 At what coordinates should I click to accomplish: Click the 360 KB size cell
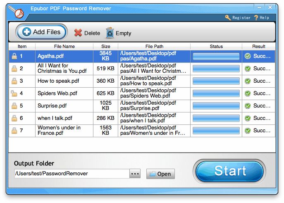coord(105,81)
